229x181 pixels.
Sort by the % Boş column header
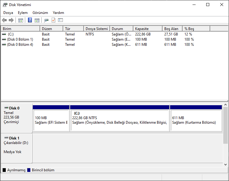pos(196,28)
